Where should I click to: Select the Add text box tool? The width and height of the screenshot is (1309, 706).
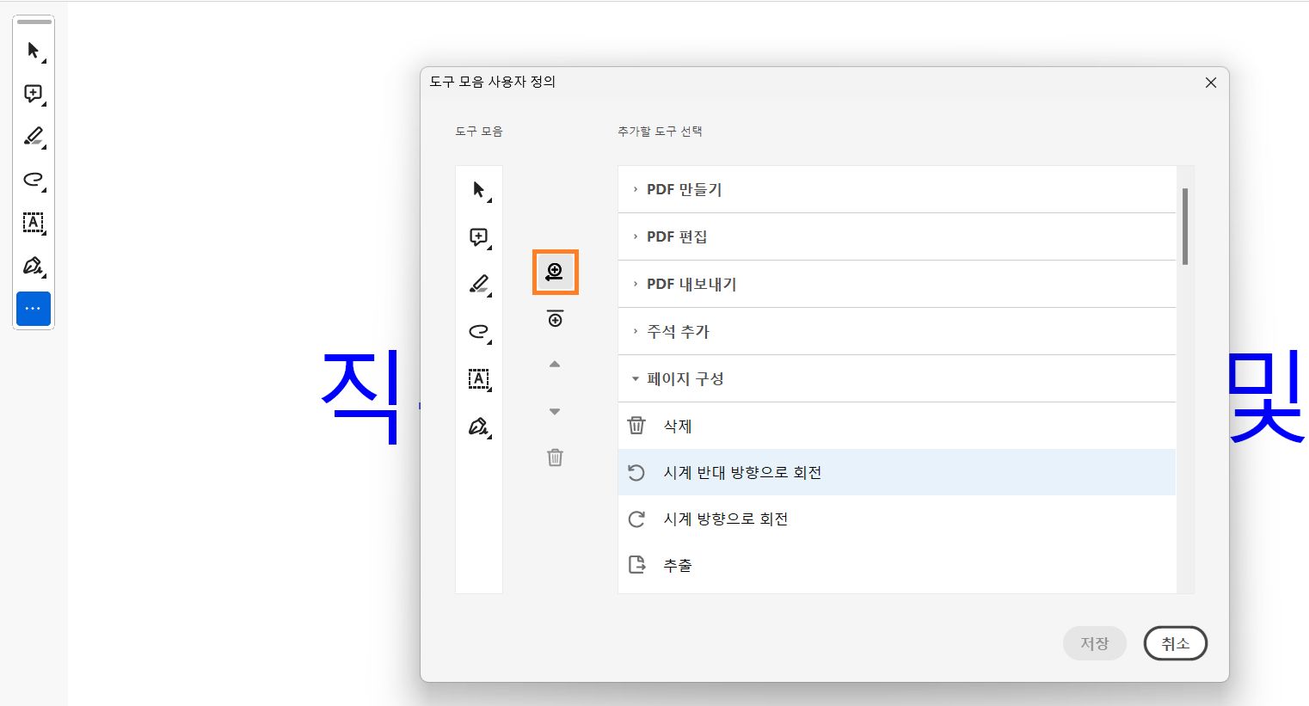(34, 224)
